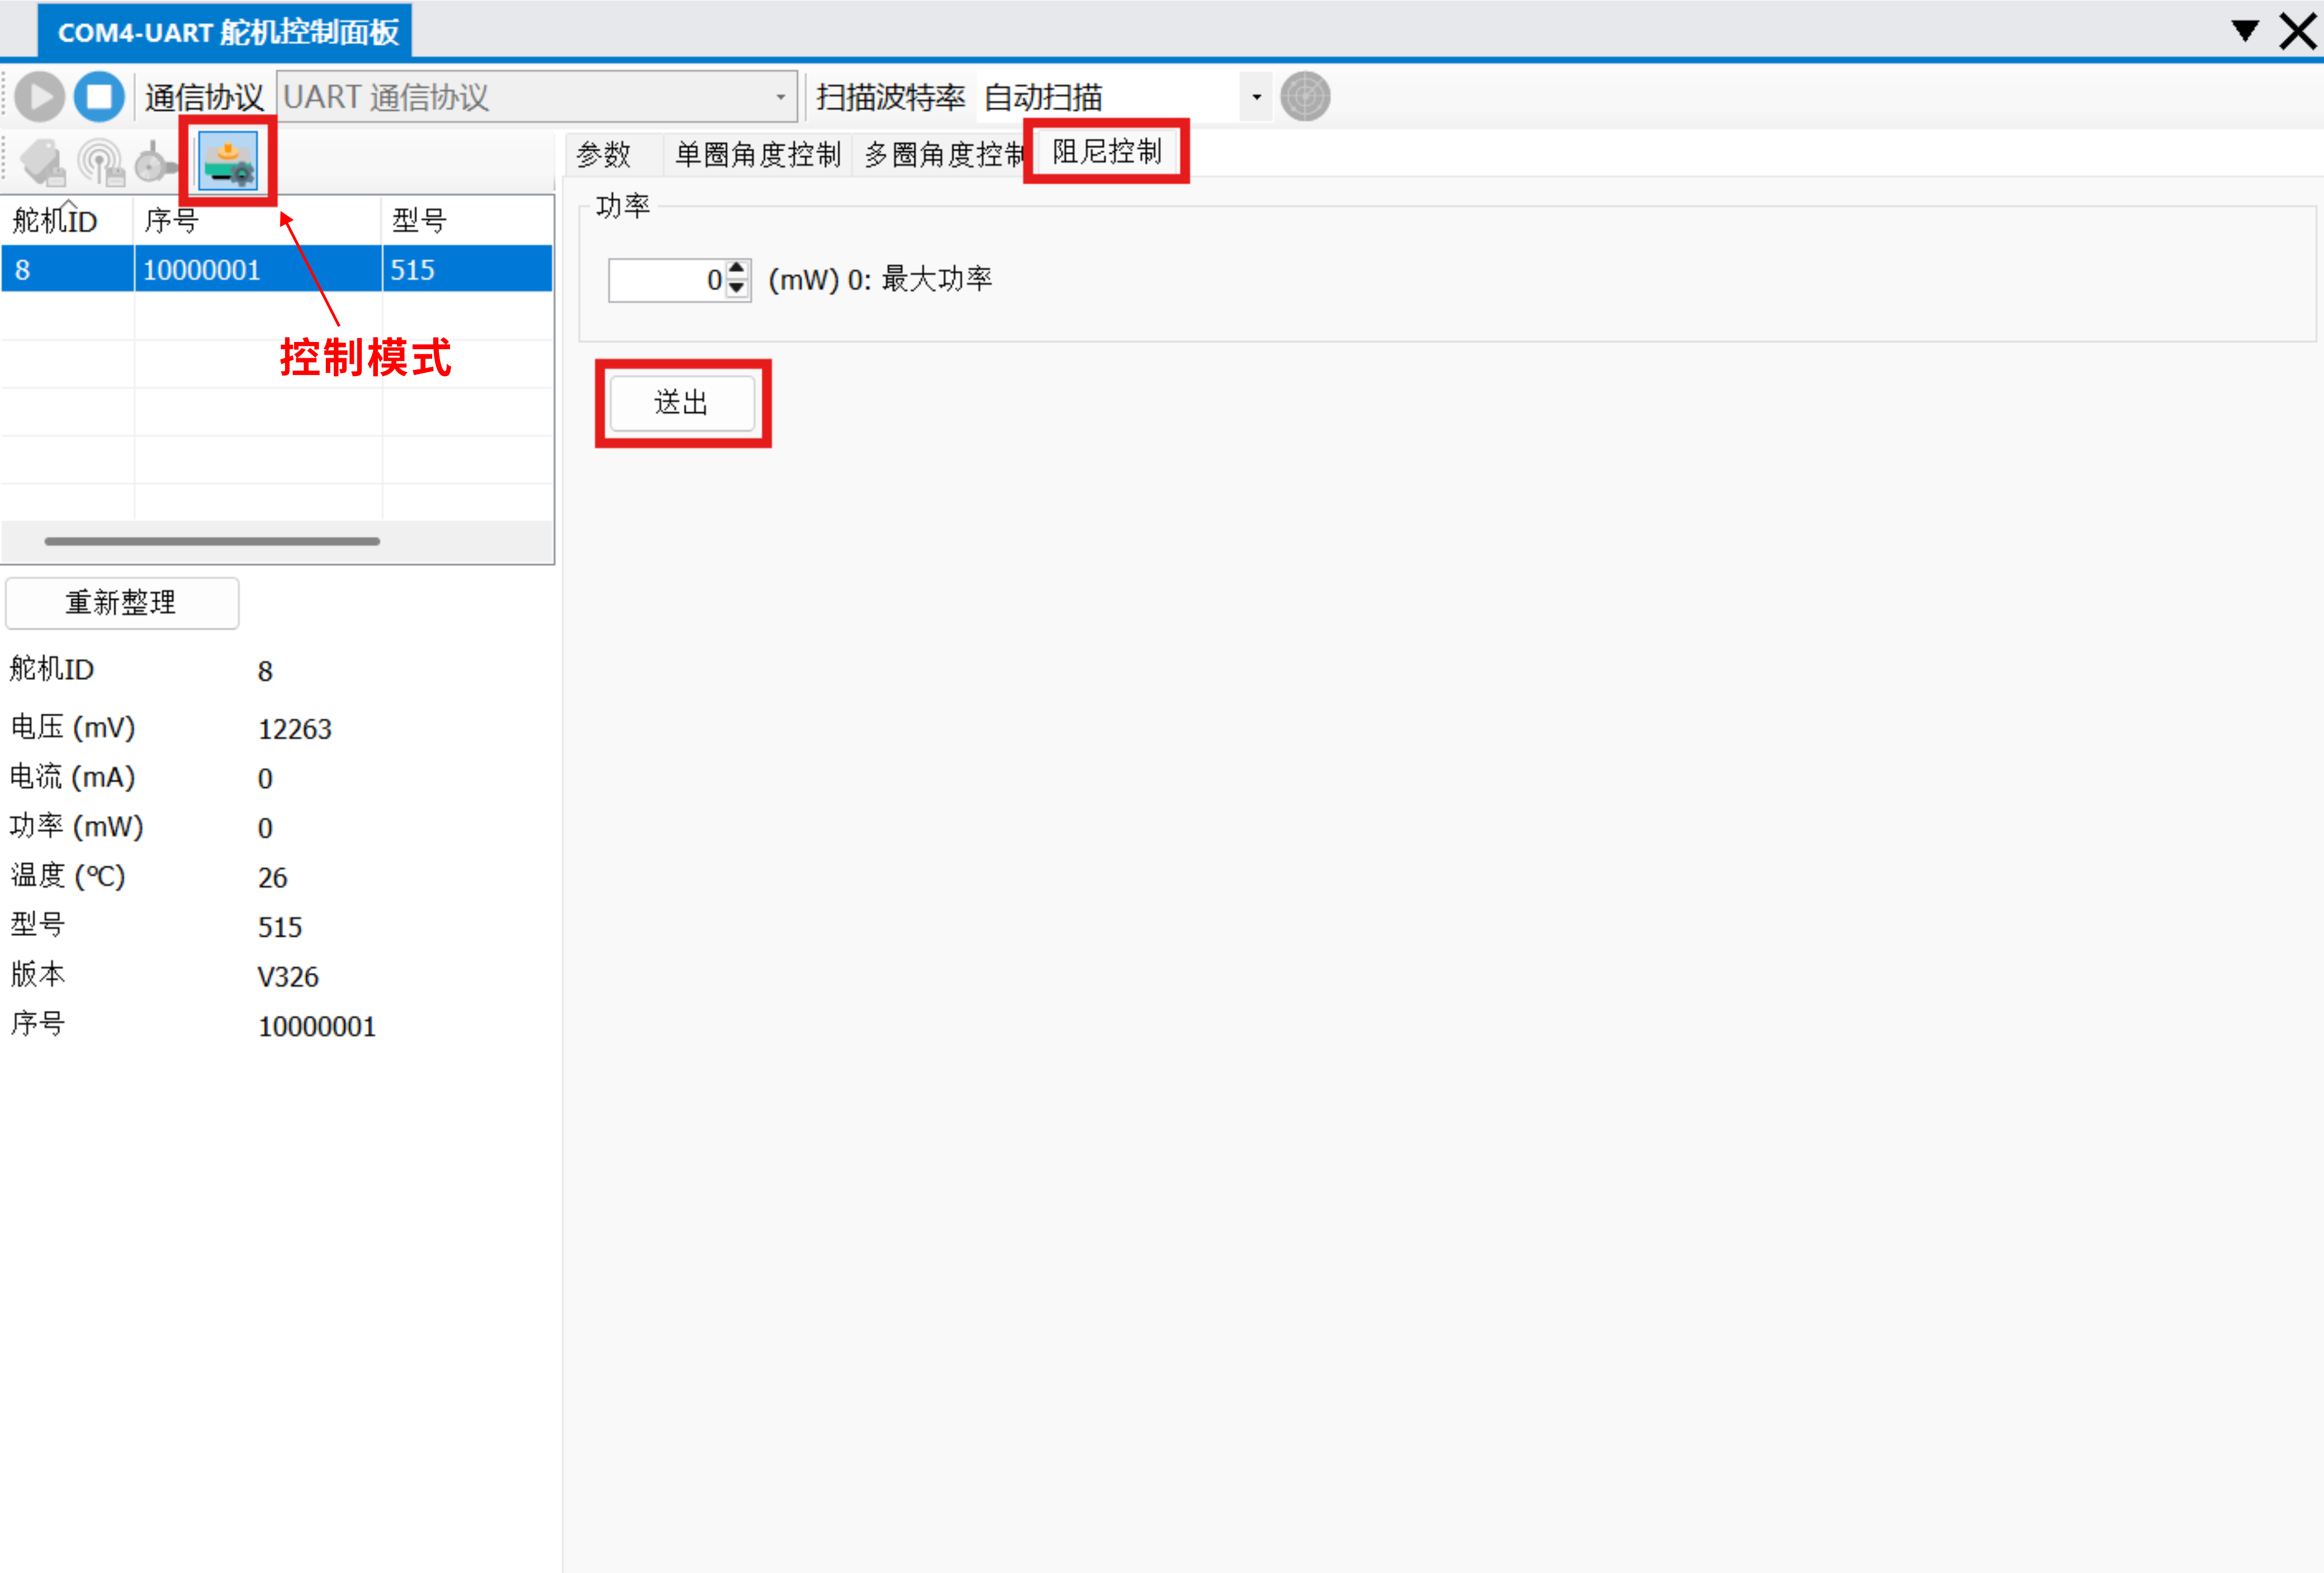
Task: Select the servo control mode icon
Action: (x=228, y=162)
